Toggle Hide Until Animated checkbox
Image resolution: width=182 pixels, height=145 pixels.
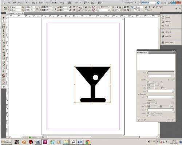pyautogui.click(x=148, y=113)
